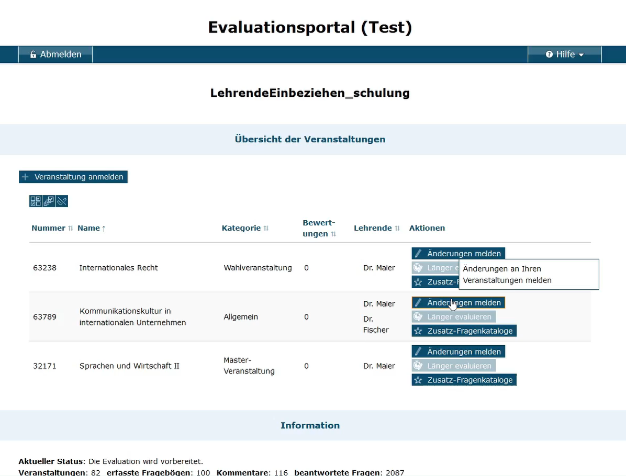Click the stacked checkboxes multi-select icon
The width and height of the screenshot is (626, 476).
coord(49,201)
